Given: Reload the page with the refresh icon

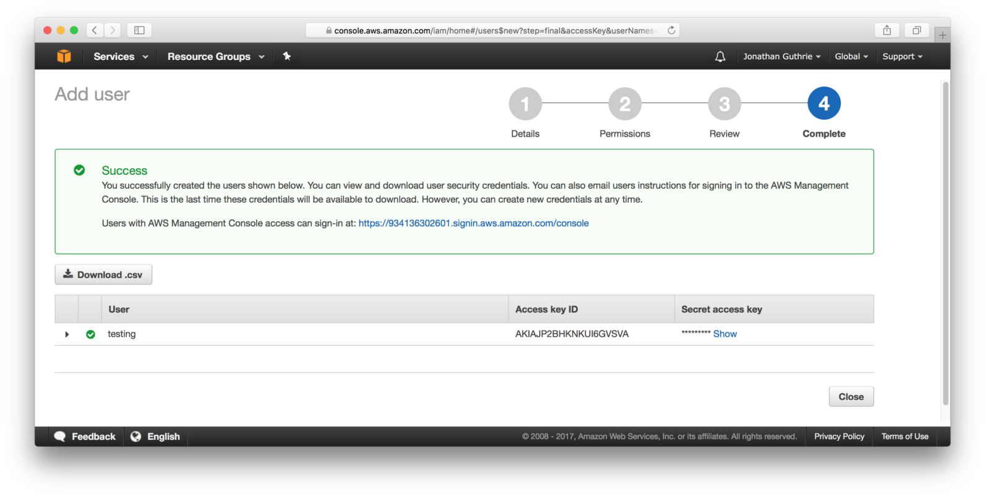Looking at the screenshot, I should point(671,30).
